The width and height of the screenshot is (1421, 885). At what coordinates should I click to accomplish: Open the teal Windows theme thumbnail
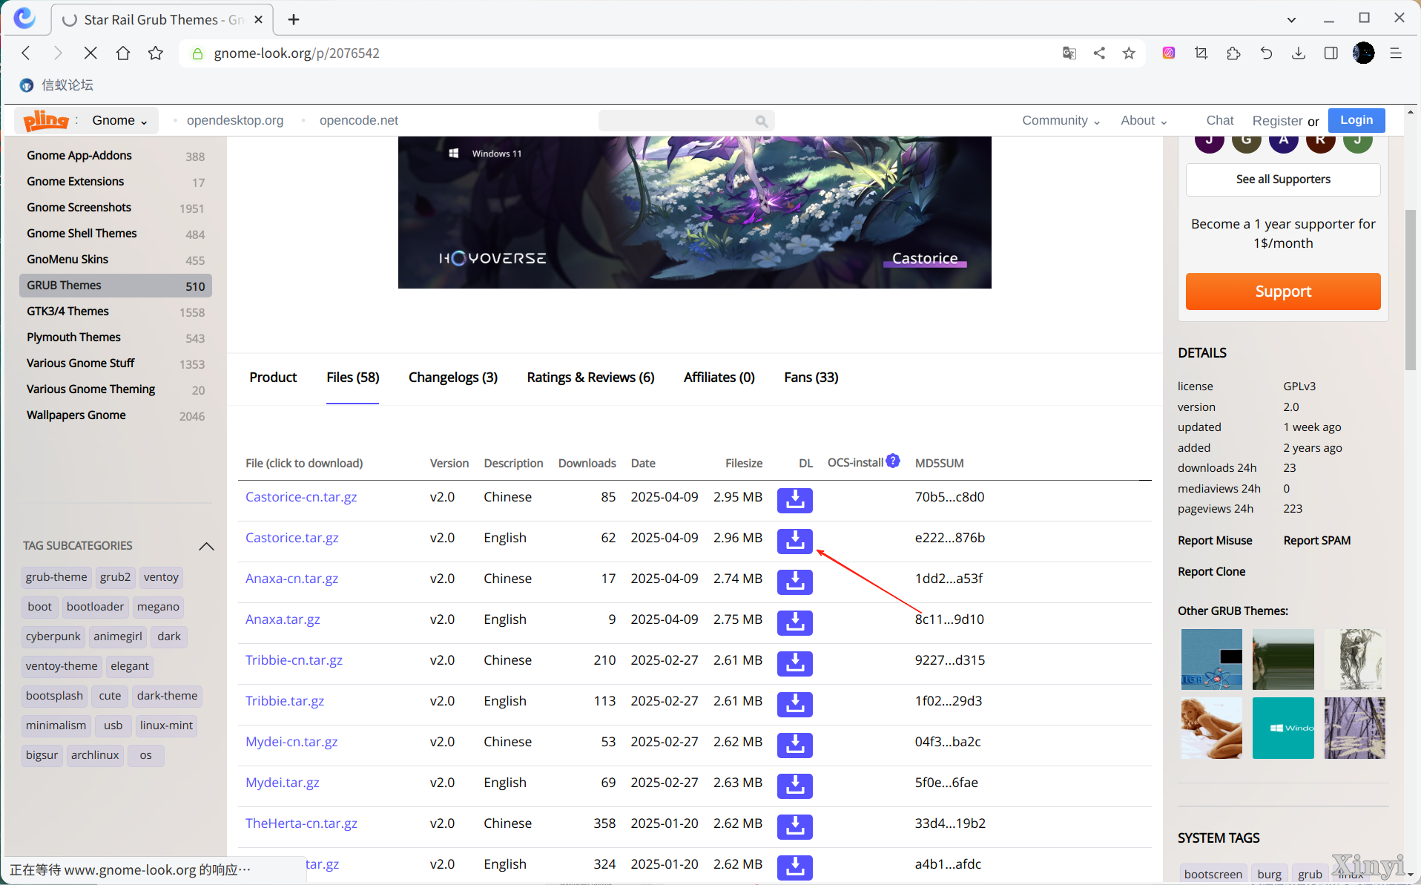click(1282, 728)
